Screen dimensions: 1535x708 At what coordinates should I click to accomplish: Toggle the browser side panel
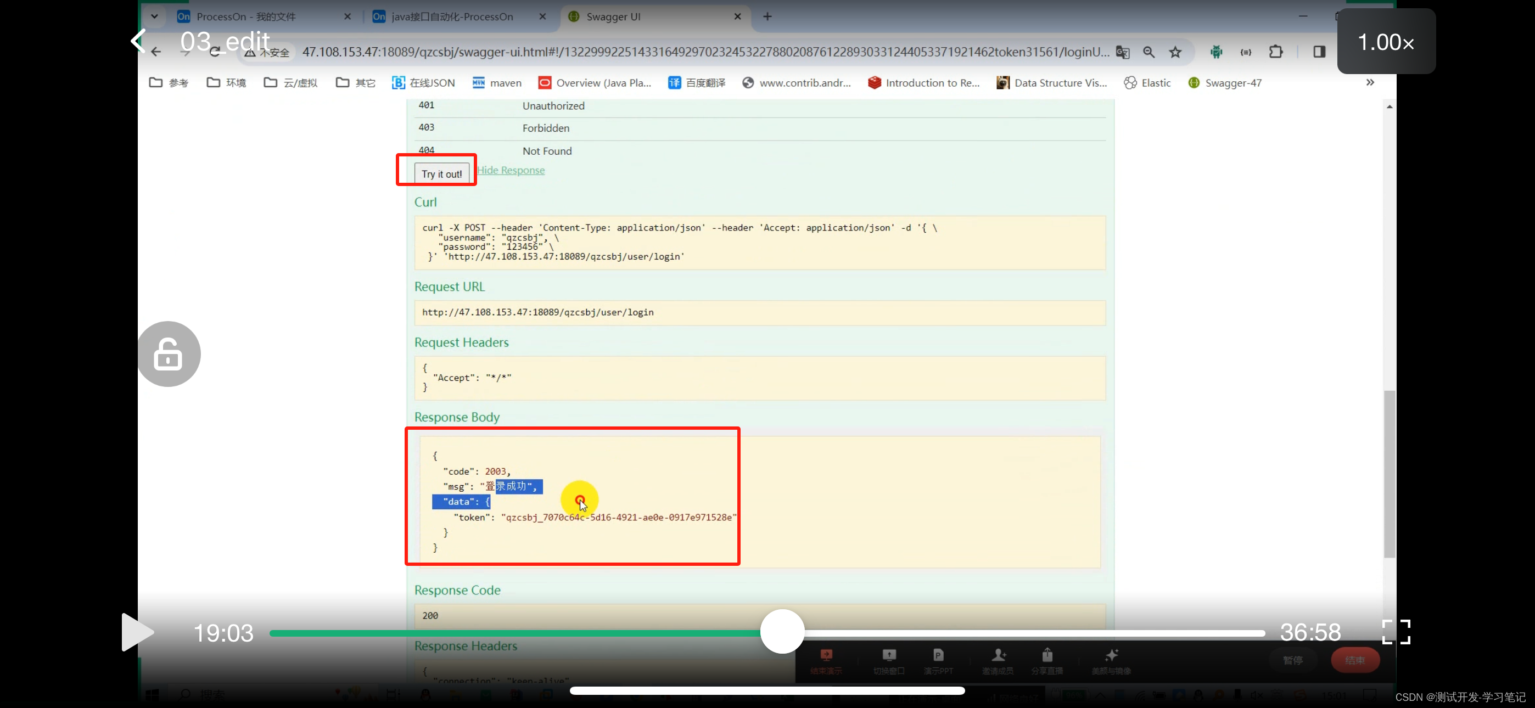click(1319, 52)
